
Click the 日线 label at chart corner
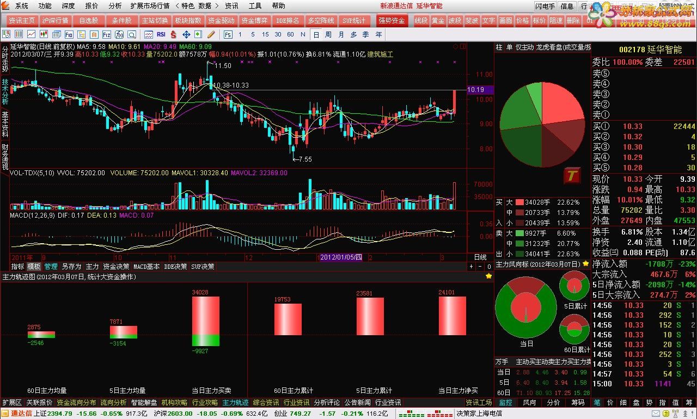[x=480, y=257]
